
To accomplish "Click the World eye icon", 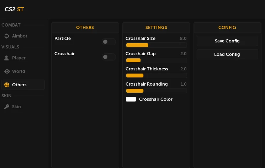I will pyautogui.click(x=7, y=71).
